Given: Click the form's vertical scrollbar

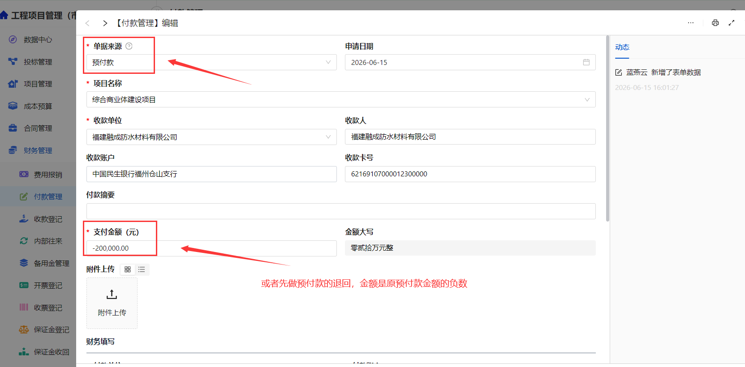Looking at the screenshot, I should pyautogui.click(x=607, y=128).
